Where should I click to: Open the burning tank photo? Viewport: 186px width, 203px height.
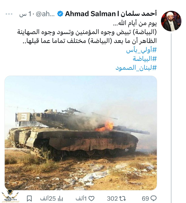click(x=81, y=133)
